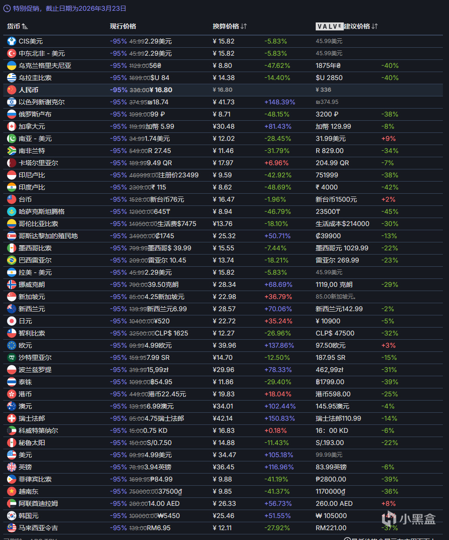Image resolution: width=449 pixels, height=540 pixels.
Task: Select the 泰铢 currency name
Action: tap(25, 382)
